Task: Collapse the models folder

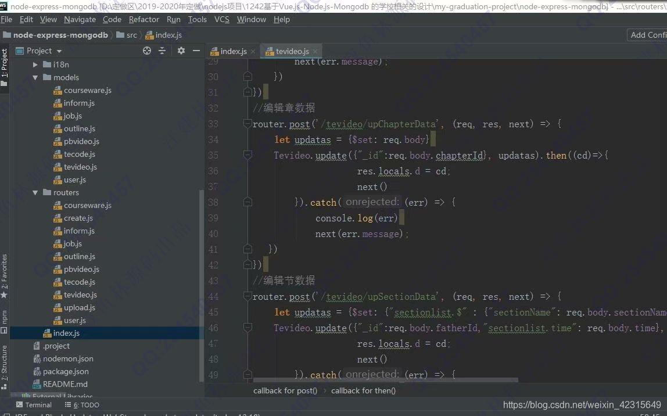Action: pos(35,77)
